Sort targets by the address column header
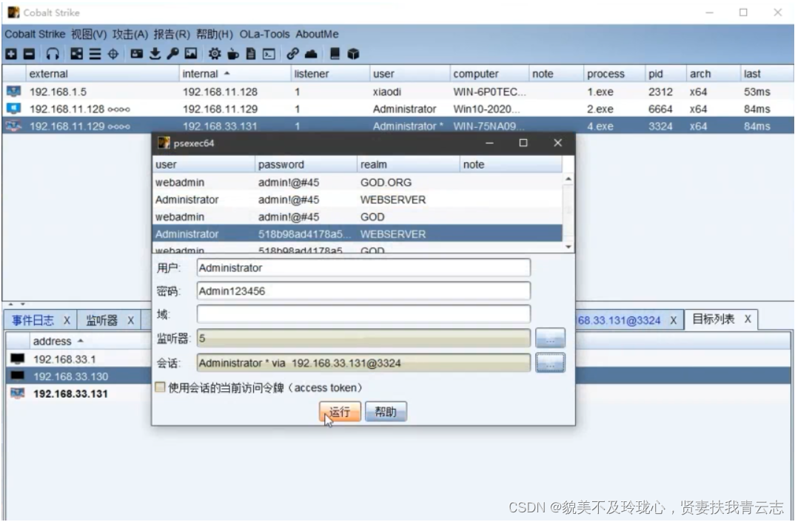The image size is (795, 522). pos(89,342)
